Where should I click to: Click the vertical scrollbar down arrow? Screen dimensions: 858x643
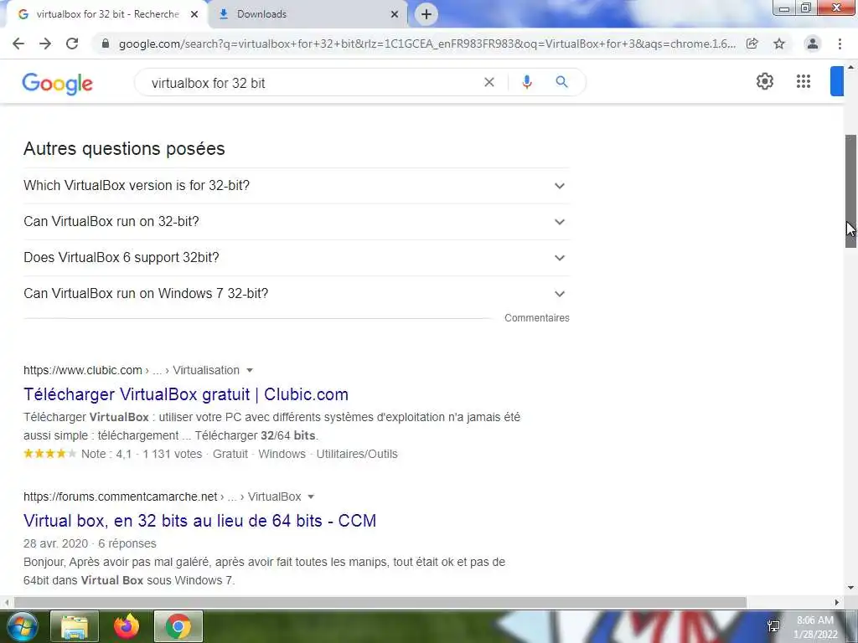[851, 588]
